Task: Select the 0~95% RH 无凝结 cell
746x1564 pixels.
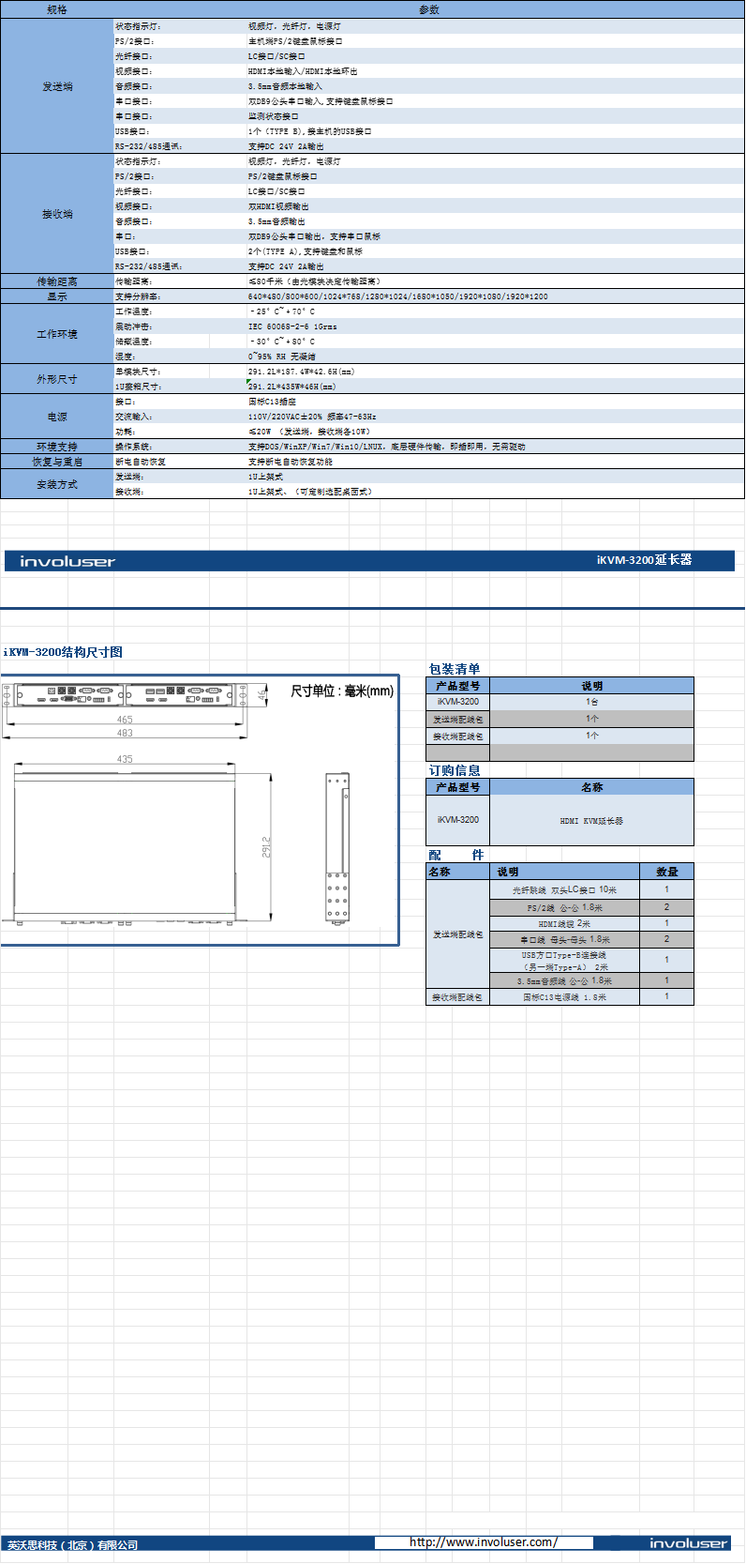Action: tap(496, 357)
